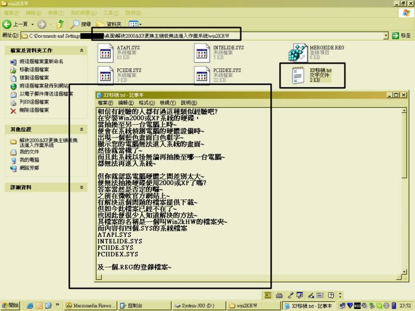The height and width of the screenshot is (311, 415).
Task: Open the 解決2000&XP更換主機板 parent folder link
Action: tap(48, 143)
